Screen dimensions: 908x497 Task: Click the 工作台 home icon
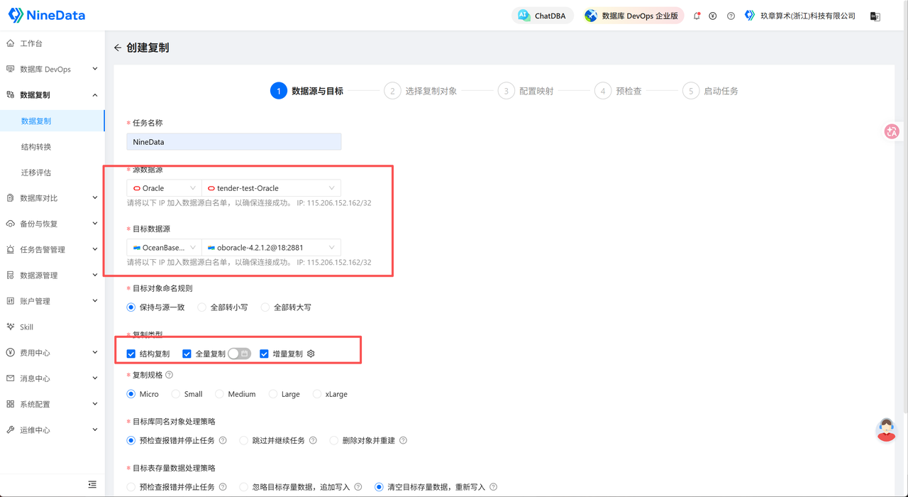pyautogui.click(x=11, y=43)
